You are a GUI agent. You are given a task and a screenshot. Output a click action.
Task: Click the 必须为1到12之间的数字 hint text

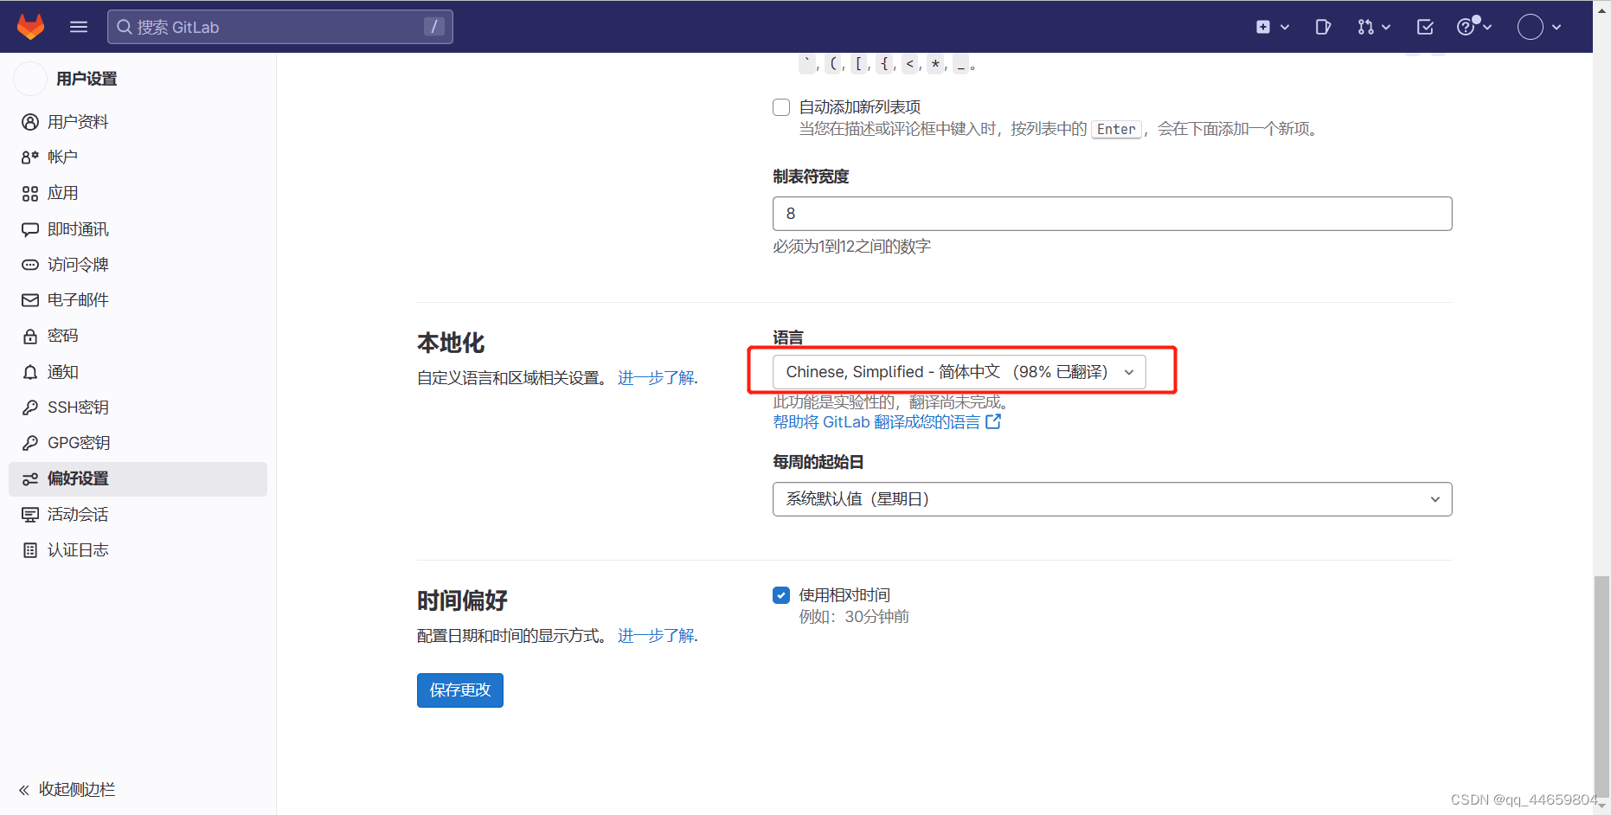851,247
